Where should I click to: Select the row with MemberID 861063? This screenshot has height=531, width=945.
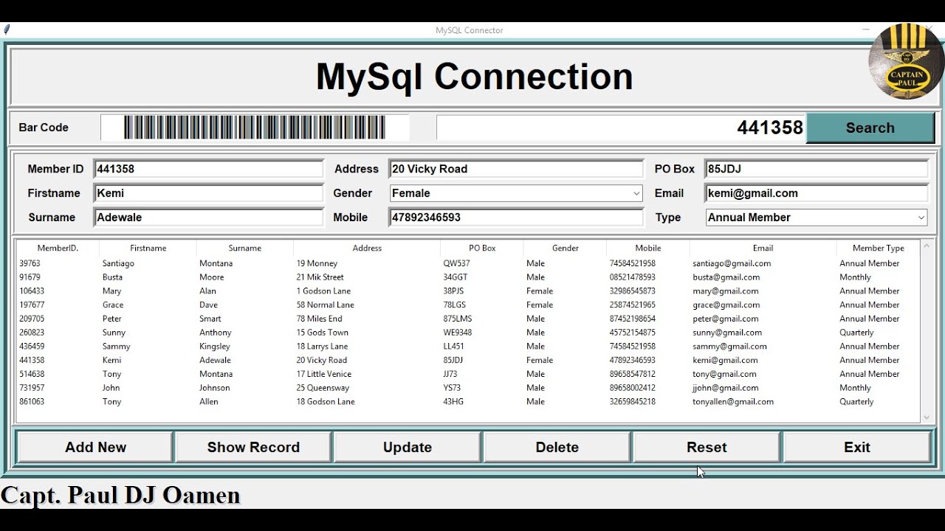coord(468,402)
